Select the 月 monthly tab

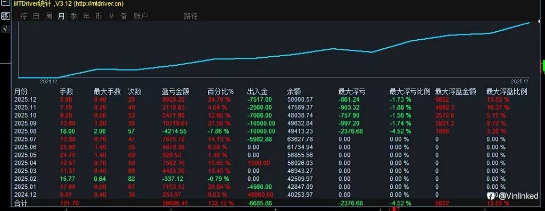click(61, 16)
